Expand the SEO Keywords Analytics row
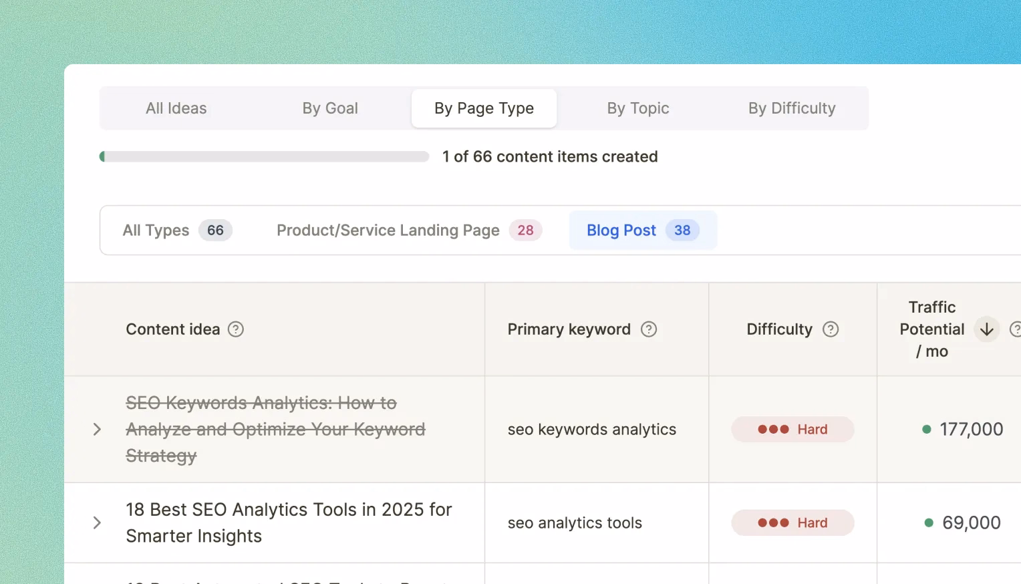The width and height of the screenshot is (1021, 584). (x=97, y=430)
